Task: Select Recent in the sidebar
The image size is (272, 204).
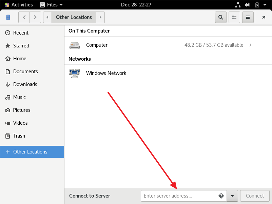Action: pyautogui.click(x=32, y=33)
